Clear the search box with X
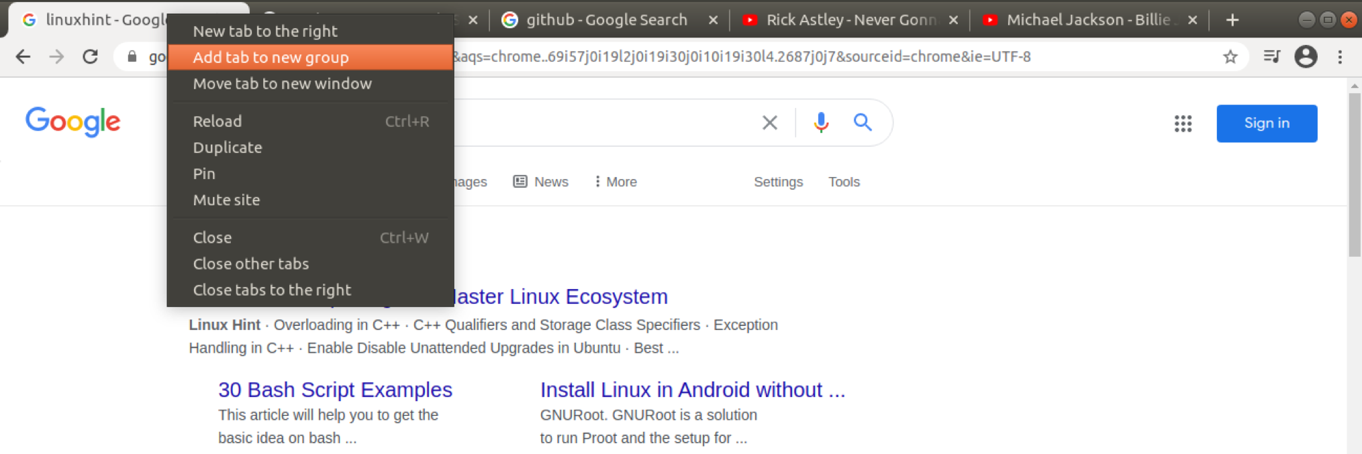 coord(769,123)
